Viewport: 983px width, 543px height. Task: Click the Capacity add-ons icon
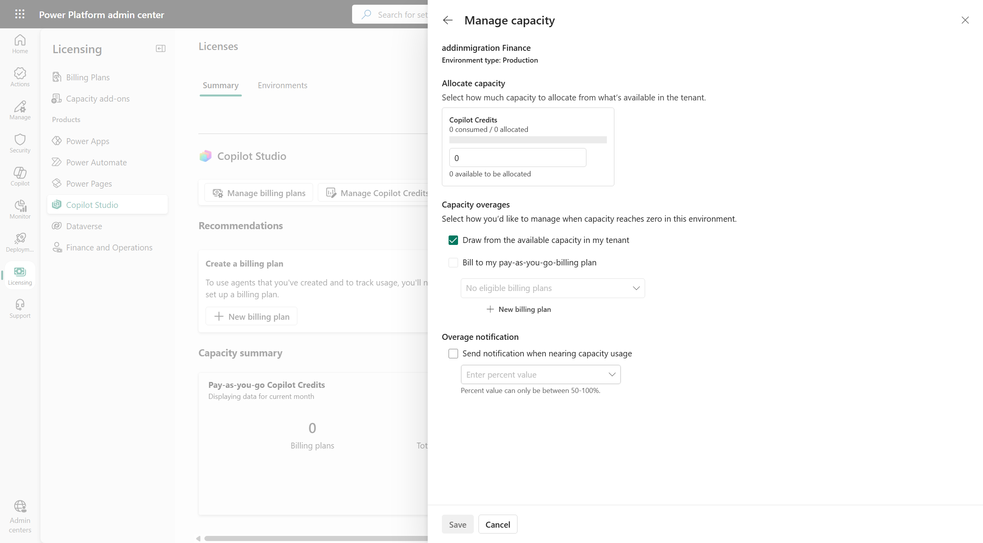[57, 98]
